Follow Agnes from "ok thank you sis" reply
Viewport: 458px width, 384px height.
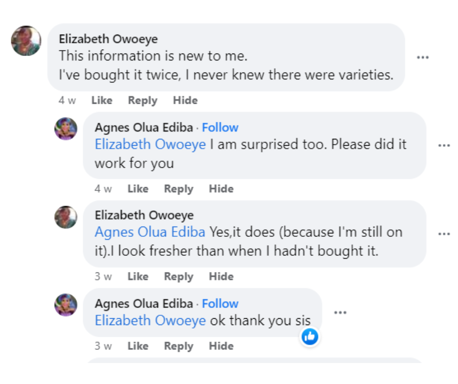point(220,304)
